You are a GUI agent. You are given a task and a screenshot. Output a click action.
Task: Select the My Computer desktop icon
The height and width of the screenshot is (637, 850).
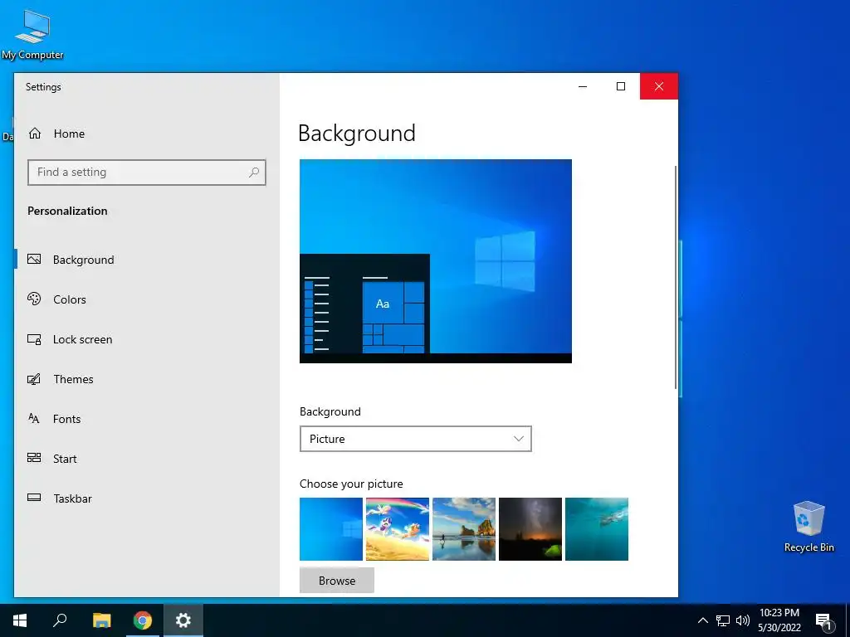point(32,35)
